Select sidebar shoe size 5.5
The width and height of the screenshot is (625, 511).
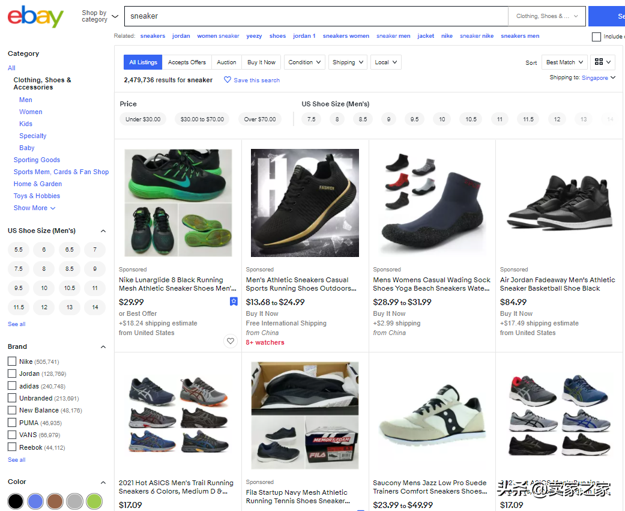[19, 250]
